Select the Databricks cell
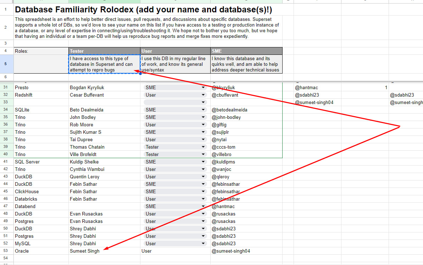The width and height of the screenshot is (423, 265). click(41, 199)
